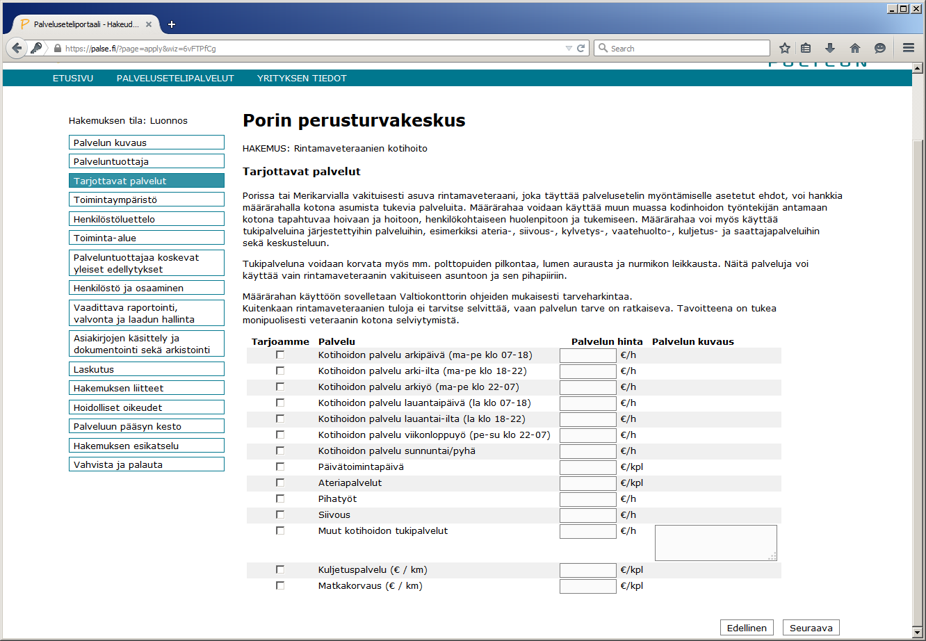Focus the Kuljetuspalvelu price field

coord(588,570)
